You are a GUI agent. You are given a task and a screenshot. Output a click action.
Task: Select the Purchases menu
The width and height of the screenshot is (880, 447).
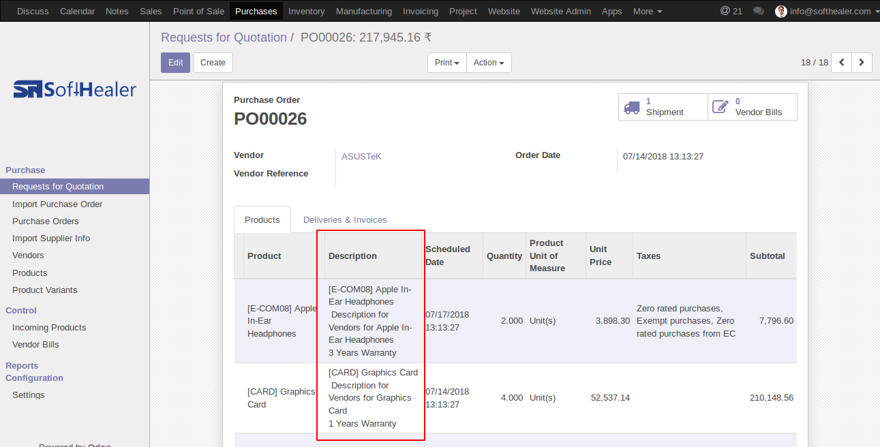tap(256, 12)
